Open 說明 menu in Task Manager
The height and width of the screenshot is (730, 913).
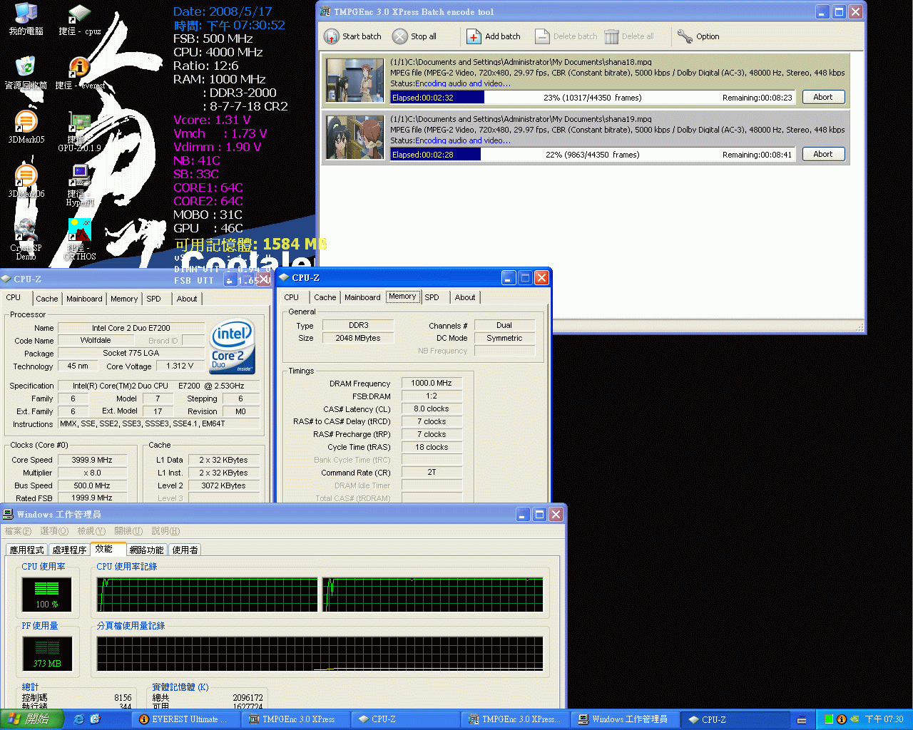pos(165,531)
